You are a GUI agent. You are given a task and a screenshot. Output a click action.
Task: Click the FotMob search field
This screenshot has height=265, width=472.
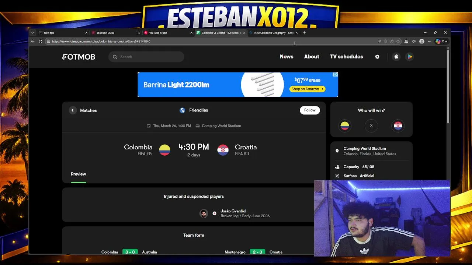pos(146,57)
